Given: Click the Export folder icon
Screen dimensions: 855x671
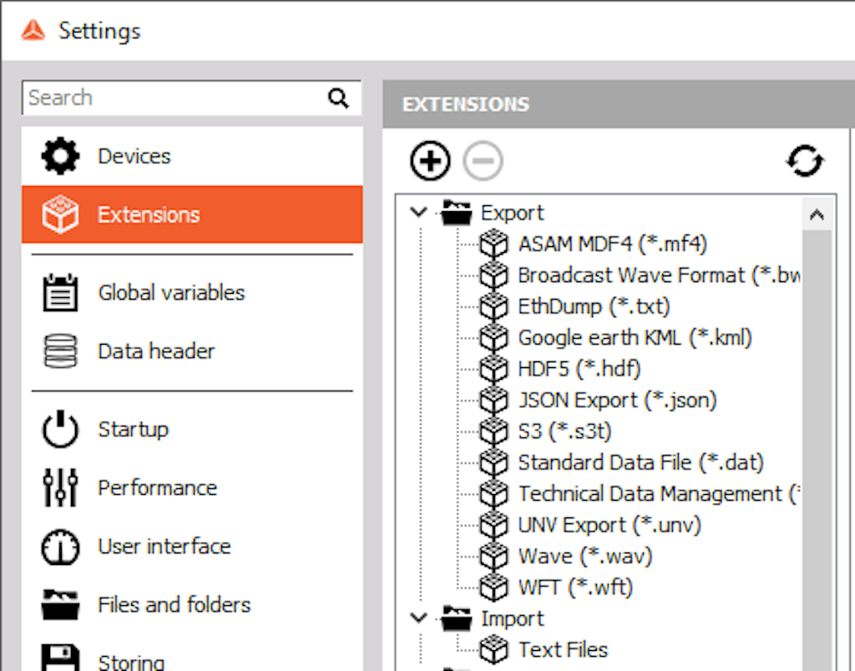Looking at the screenshot, I should tap(457, 213).
